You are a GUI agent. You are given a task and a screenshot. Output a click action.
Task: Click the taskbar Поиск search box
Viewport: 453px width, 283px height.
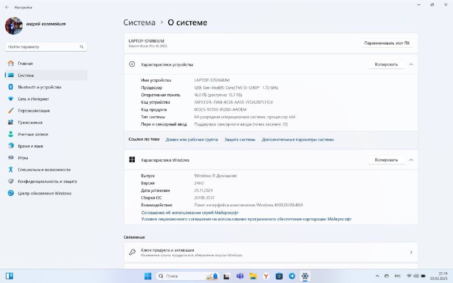click(188, 276)
